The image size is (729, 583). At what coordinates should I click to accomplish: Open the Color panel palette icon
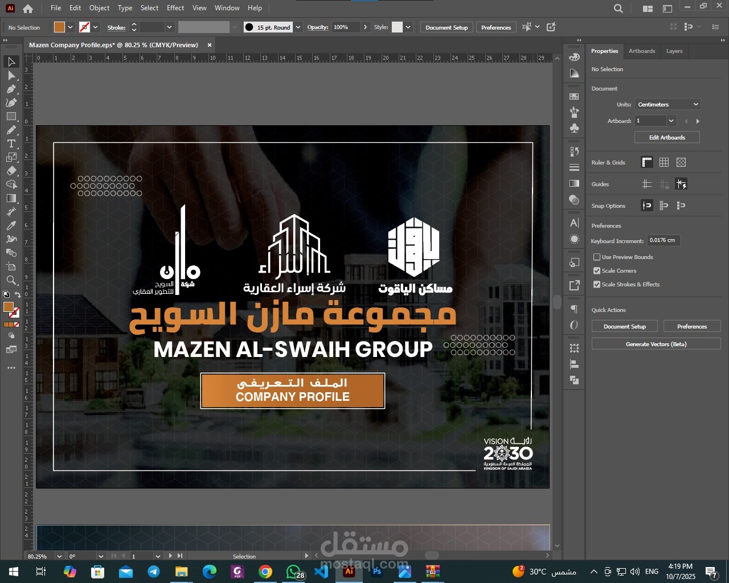pos(574,57)
